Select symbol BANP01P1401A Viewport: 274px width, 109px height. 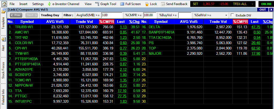(x=161, y=32)
